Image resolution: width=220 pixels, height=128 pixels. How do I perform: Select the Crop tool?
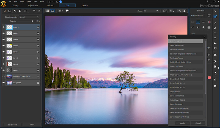[215, 55]
